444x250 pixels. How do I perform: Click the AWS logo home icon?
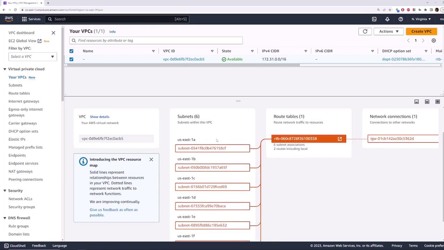(9, 19)
